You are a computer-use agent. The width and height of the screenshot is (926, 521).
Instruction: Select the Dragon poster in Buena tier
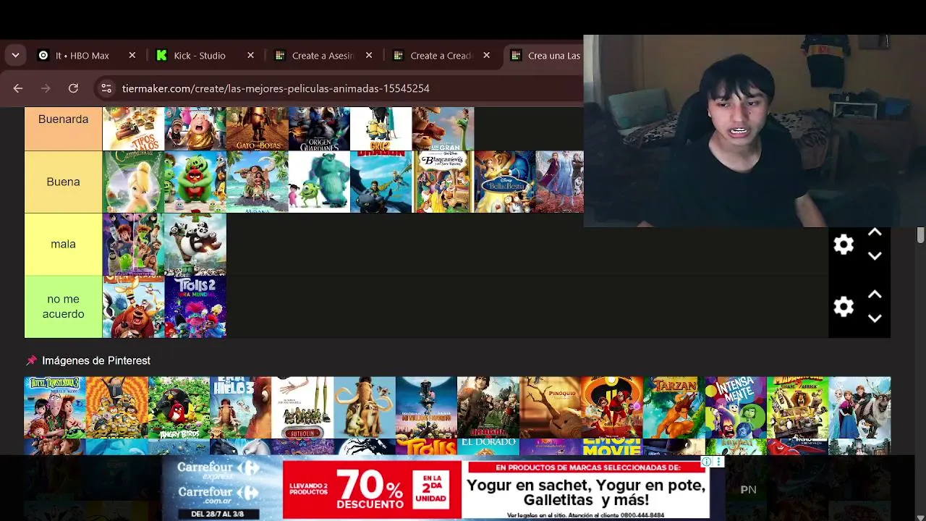click(381, 182)
